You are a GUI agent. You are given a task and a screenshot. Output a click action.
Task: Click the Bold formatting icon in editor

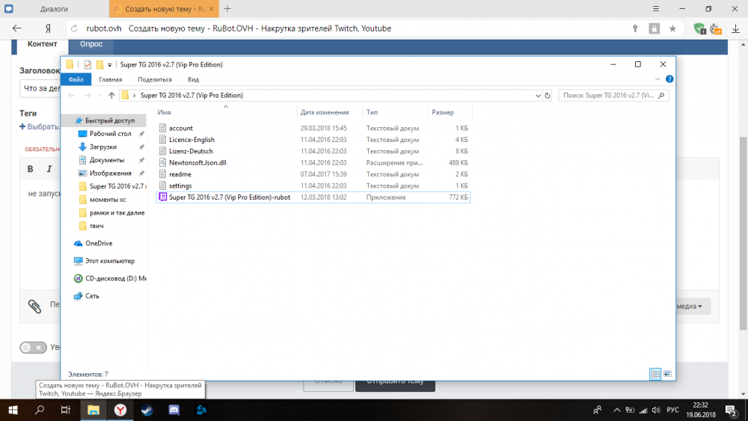tap(31, 169)
